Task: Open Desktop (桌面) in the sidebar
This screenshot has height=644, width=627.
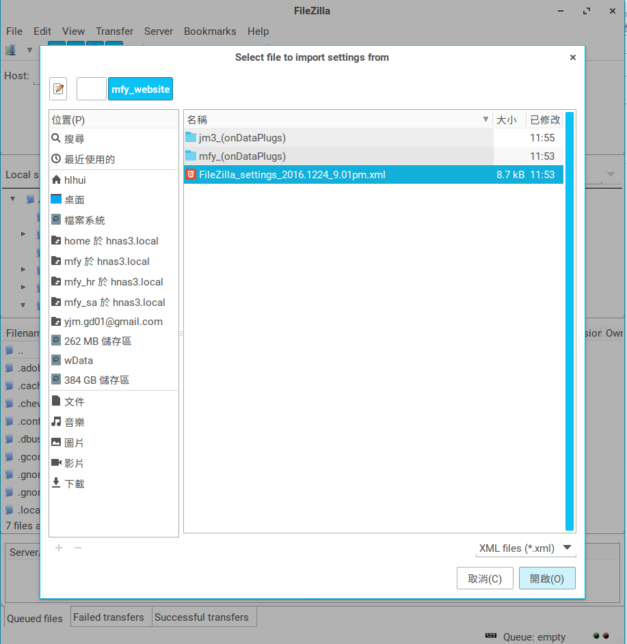Action: click(74, 200)
